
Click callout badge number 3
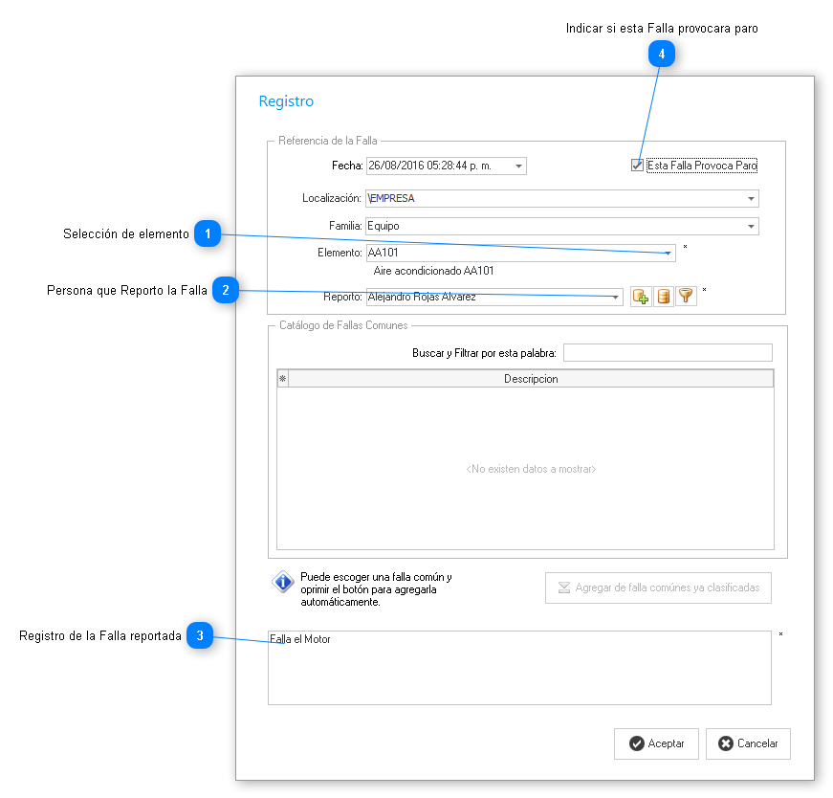tap(199, 636)
